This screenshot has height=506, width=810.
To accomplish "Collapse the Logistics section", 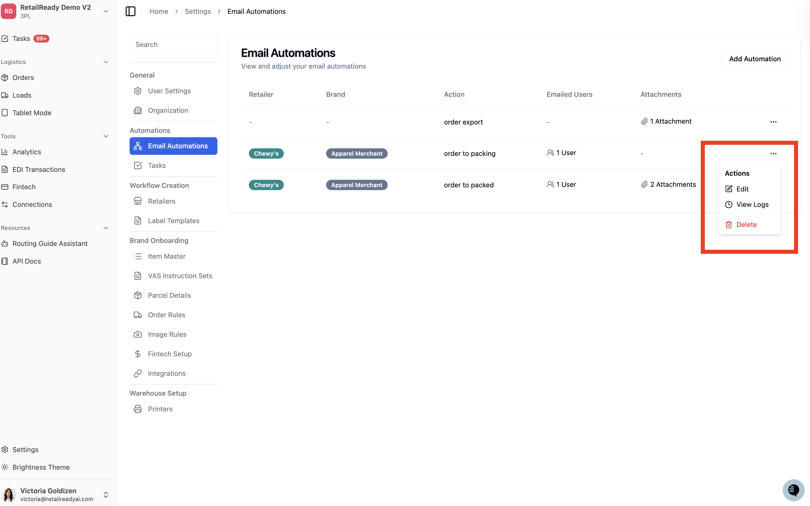I will [x=106, y=62].
